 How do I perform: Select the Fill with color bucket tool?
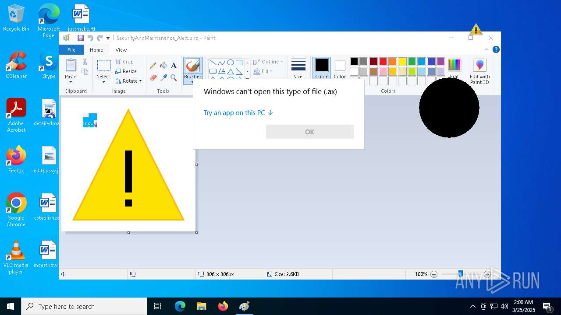(x=163, y=66)
